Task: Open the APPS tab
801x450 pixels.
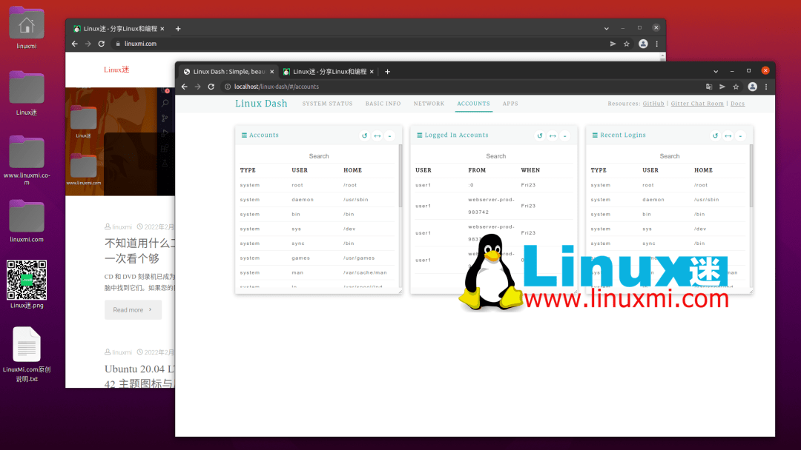Action: click(x=510, y=104)
